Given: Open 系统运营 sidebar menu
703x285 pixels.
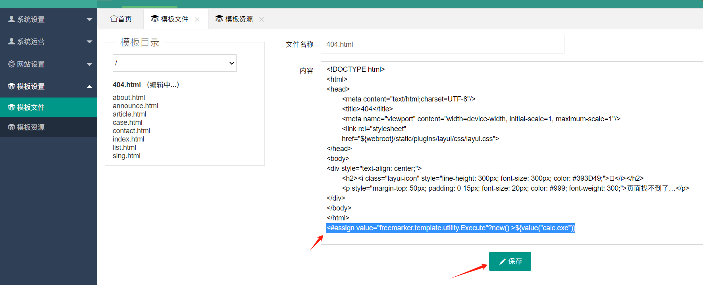Looking at the screenshot, I should (48, 42).
